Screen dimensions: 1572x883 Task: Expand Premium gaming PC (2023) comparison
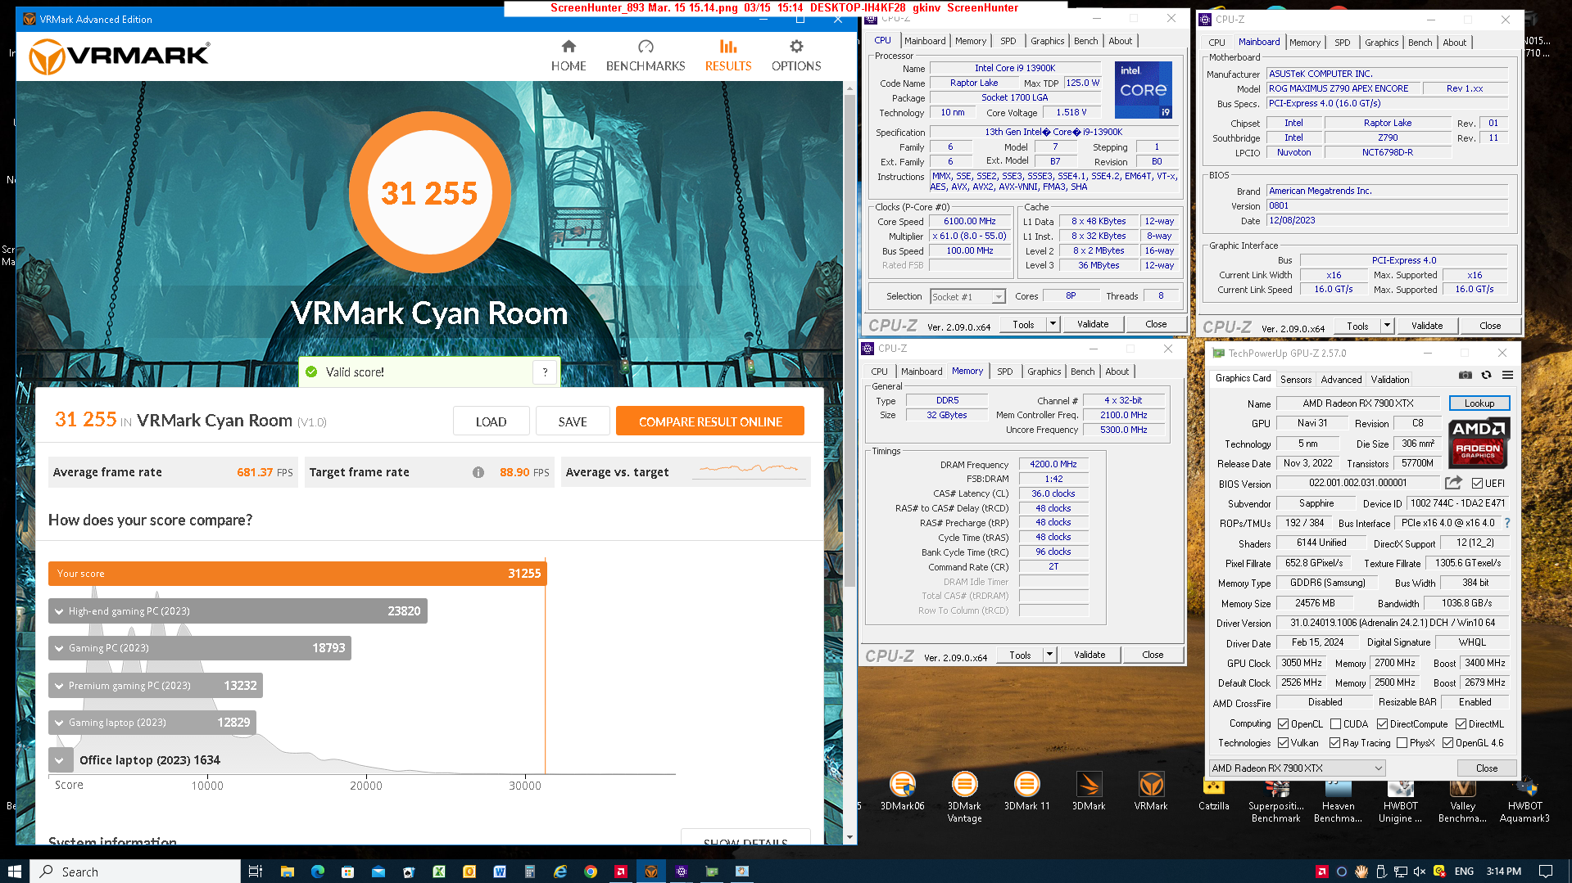click(59, 686)
